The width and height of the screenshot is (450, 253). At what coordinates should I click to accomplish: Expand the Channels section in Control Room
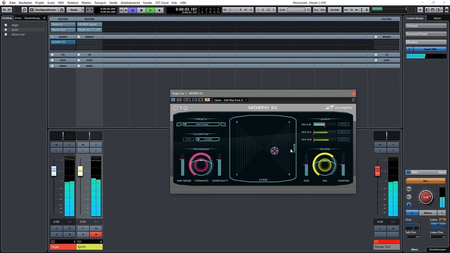pos(426,26)
